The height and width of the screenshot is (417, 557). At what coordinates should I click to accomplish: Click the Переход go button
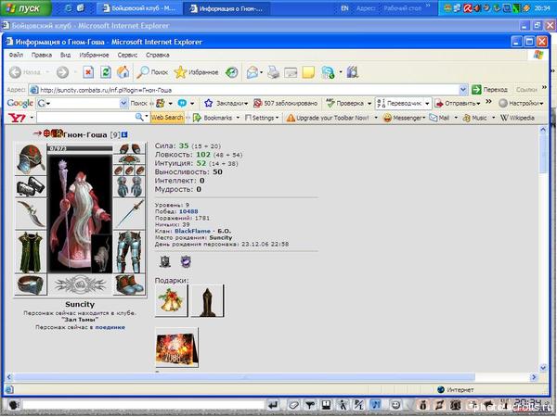tap(489, 90)
